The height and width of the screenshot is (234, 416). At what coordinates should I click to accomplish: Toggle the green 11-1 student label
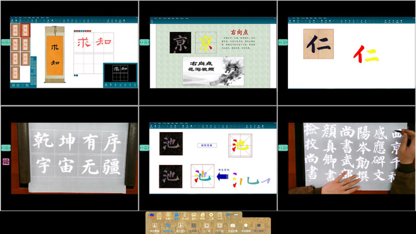pyautogui.click(x=5, y=42)
